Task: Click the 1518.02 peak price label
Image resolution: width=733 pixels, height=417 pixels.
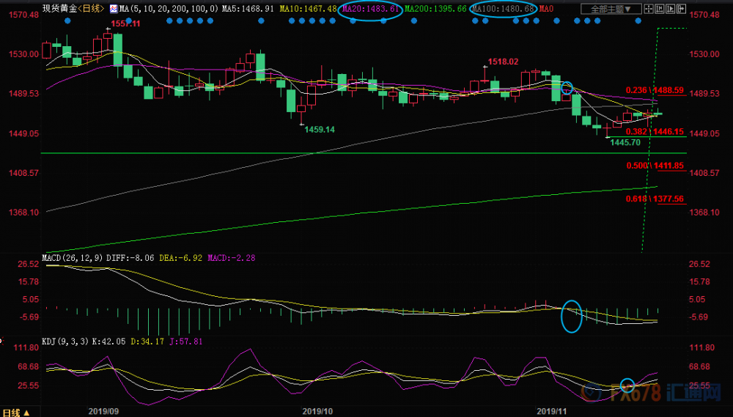Action: [x=503, y=62]
